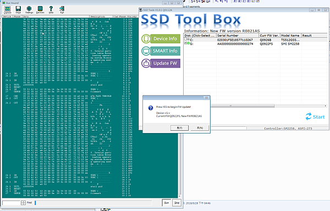Click the Data column header in Bus Hound

coord(56,16)
